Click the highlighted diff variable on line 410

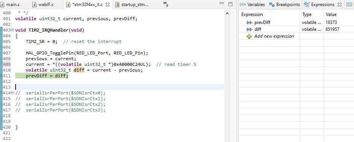(x=79, y=70)
